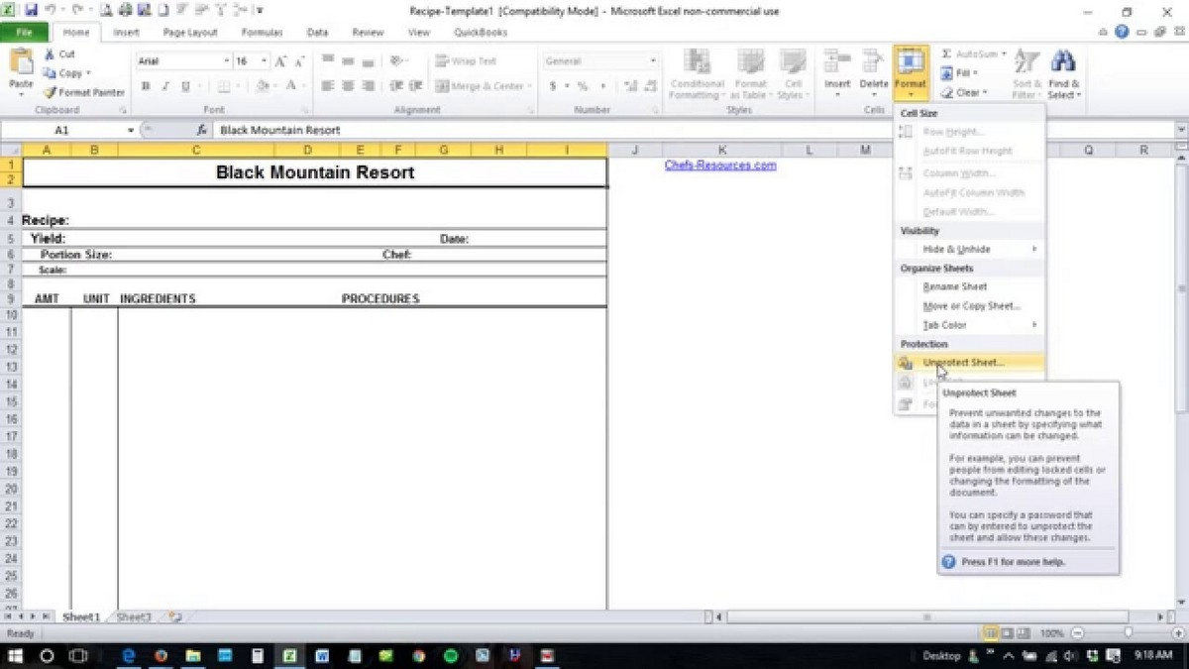Open the Chefs-Resources.com hyperlink
Image resolution: width=1189 pixels, height=669 pixels.
tap(720, 166)
